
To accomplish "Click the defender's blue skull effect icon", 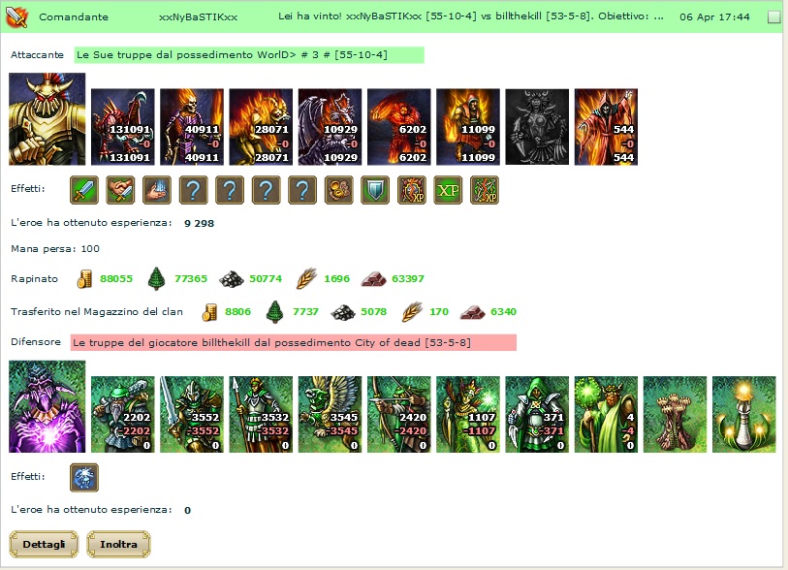I will [84, 478].
